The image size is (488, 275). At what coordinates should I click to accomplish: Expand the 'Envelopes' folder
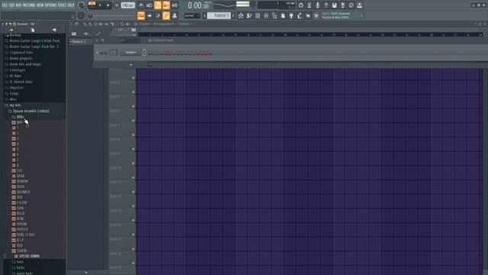pos(15,70)
